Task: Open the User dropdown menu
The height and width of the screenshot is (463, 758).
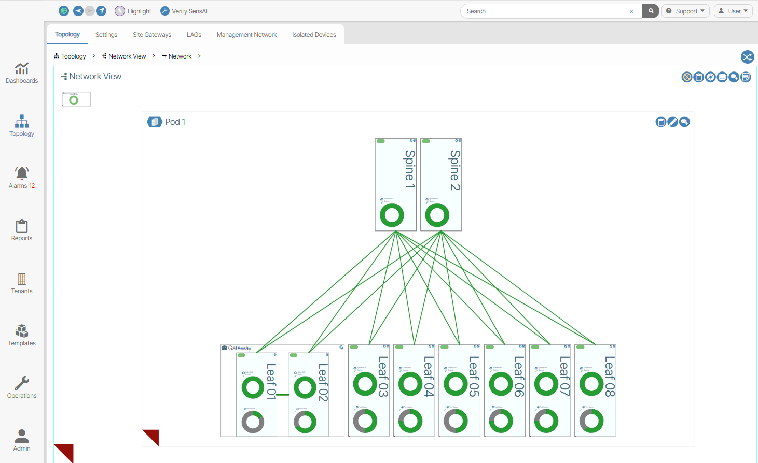Action: point(733,11)
